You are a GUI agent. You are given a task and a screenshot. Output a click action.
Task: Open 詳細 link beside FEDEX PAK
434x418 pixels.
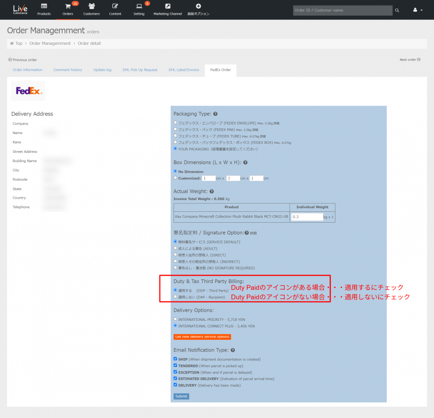coord(255,130)
